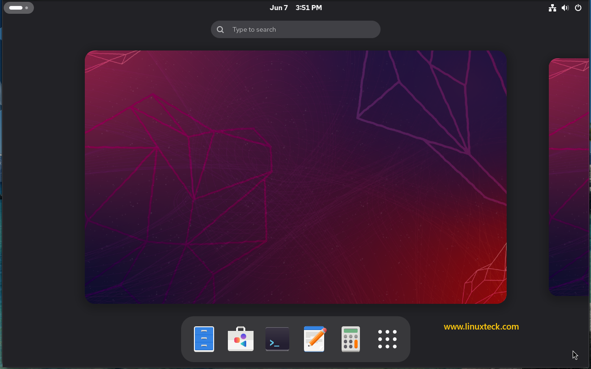The image size is (591, 369).
Task: Show all applications grid
Action: 387,339
